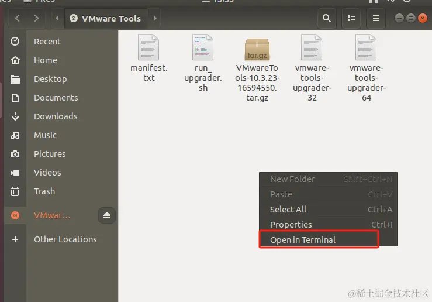Click the vmware-tools-upgrader-64 file name
This screenshot has width=432, height=302.
367,83
